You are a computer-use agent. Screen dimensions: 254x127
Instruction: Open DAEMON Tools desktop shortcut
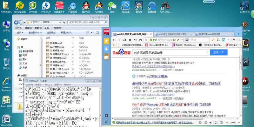pyautogui.click(x=46, y=7)
